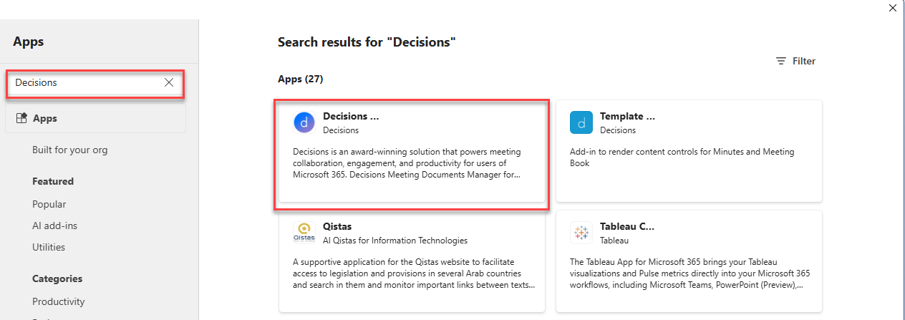The height and width of the screenshot is (320, 905).
Task: Select the Apps sidebar tab
Action: (x=95, y=118)
